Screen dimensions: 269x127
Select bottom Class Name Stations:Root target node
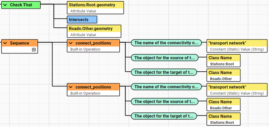pos(223,119)
